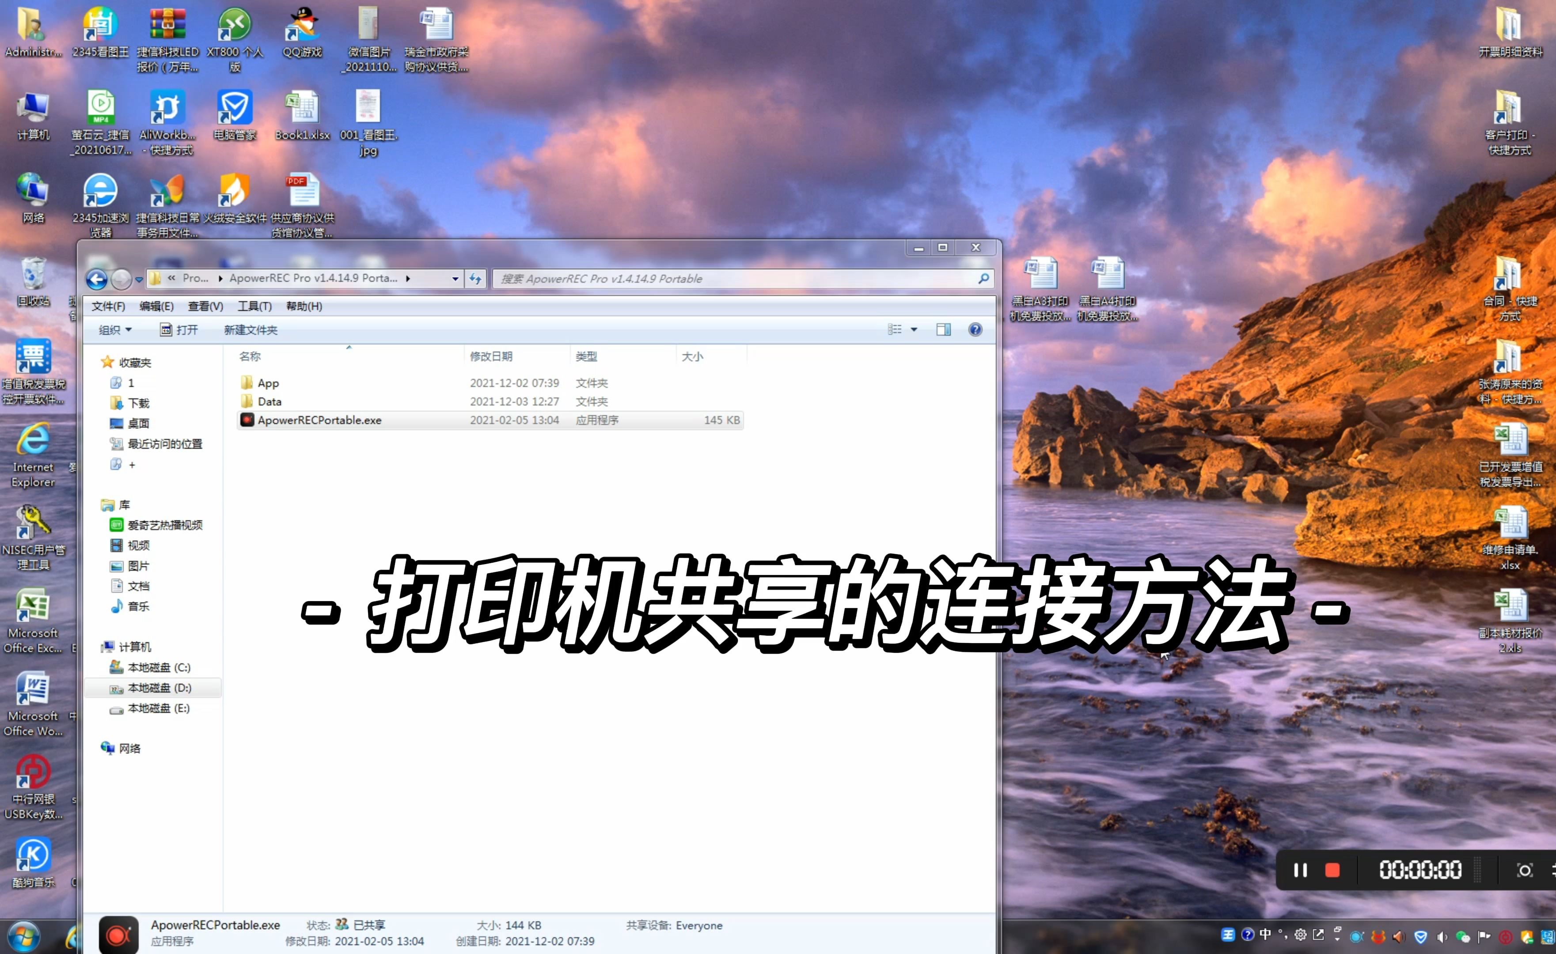Image resolution: width=1556 pixels, height=954 pixels.
Task: Stop recording with the red stop button
Action: (1332, 871)
